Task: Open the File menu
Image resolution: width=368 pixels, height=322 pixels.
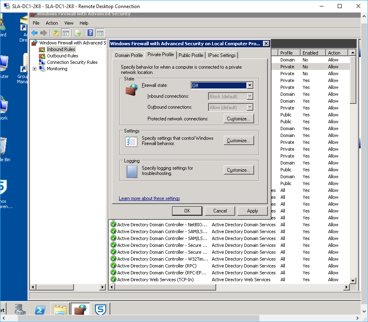Action: tap(36, 23)
